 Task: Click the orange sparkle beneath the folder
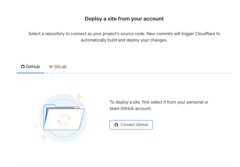click(44, 137)
